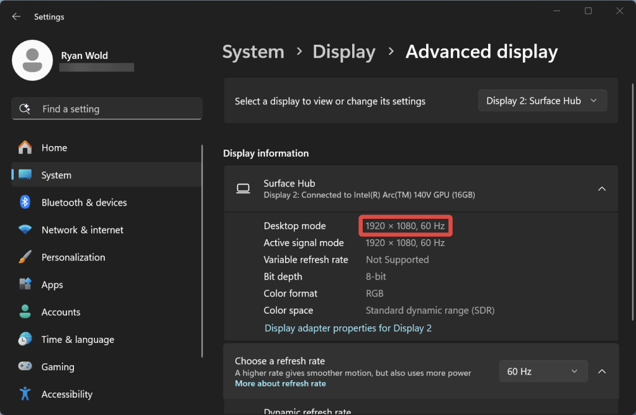Click the RGB color format value
The width and height of the screenshot is (636, 415).
click(x=375, y=293)
